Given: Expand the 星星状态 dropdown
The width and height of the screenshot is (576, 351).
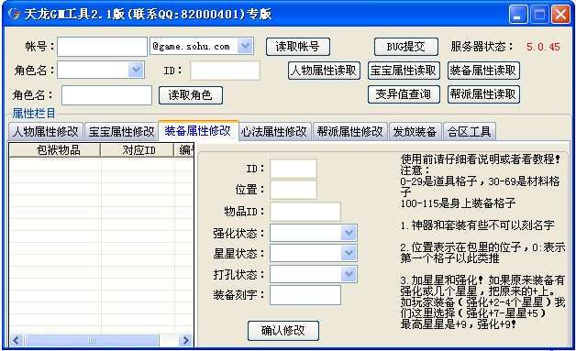Looking at the screenshot, I should [x=349, y=253].
